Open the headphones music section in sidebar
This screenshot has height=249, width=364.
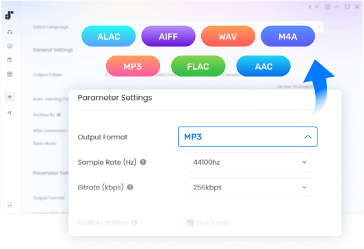(x=10, y=32)
